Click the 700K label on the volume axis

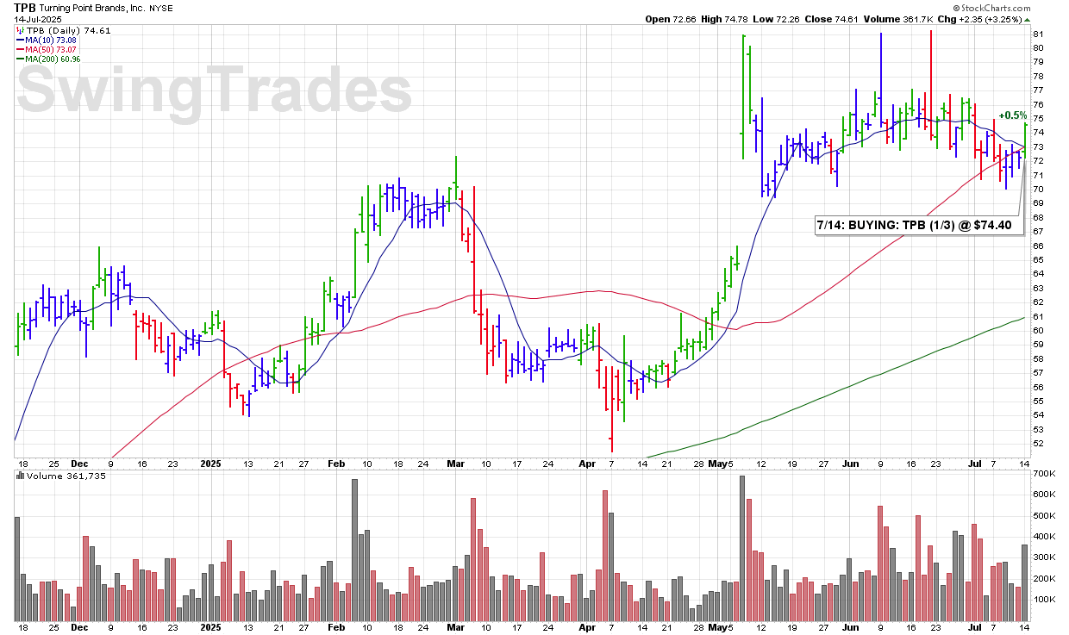click(1044, 475)
